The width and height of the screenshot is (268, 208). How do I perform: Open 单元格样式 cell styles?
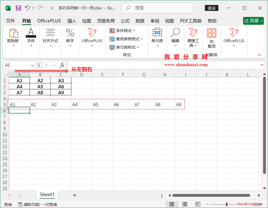125,47
